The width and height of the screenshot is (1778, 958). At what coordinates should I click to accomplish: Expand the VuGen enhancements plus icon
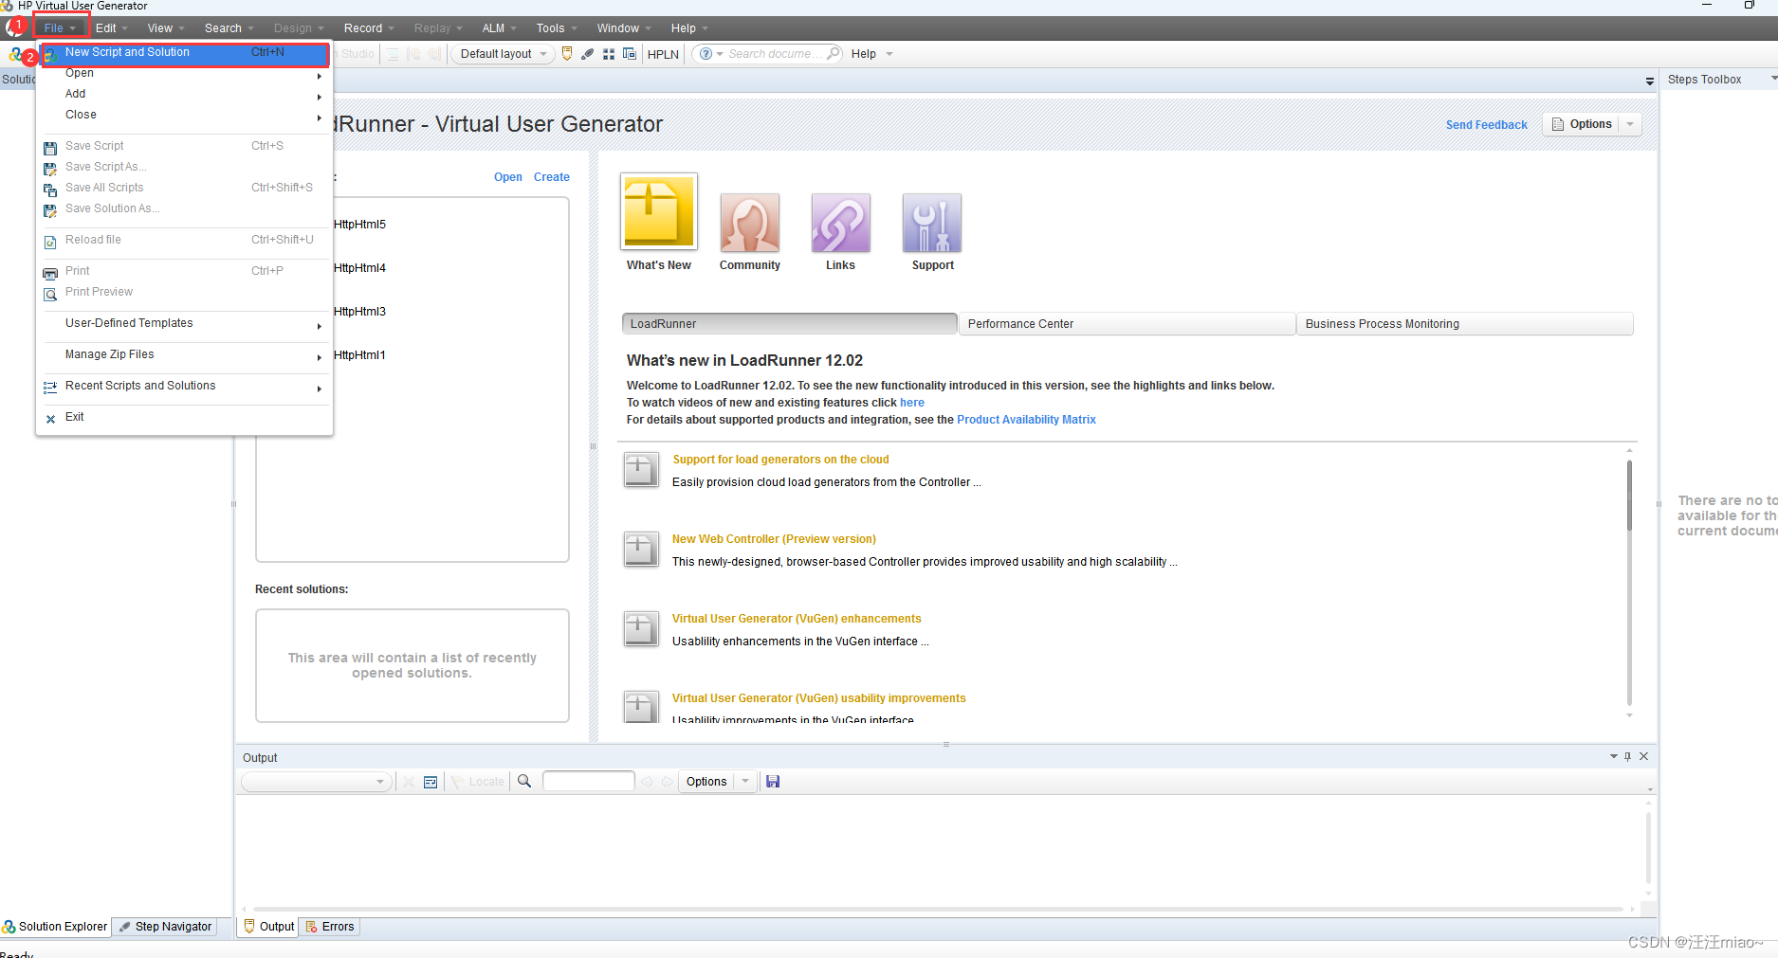[641, 628]
